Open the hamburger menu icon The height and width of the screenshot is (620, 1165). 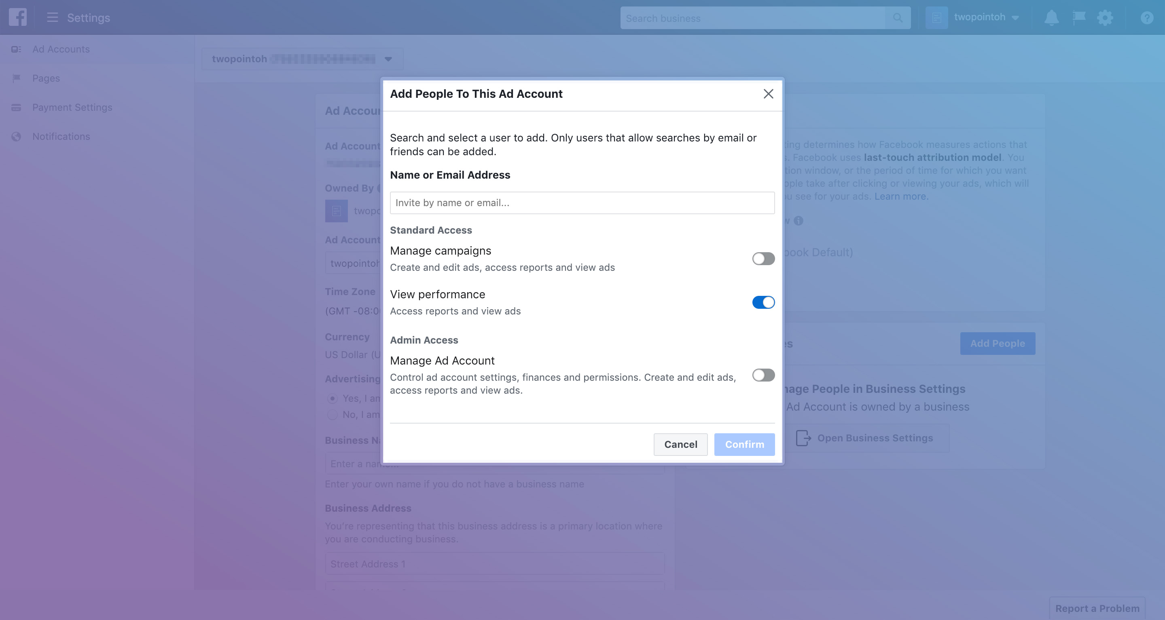click(53, 18)
